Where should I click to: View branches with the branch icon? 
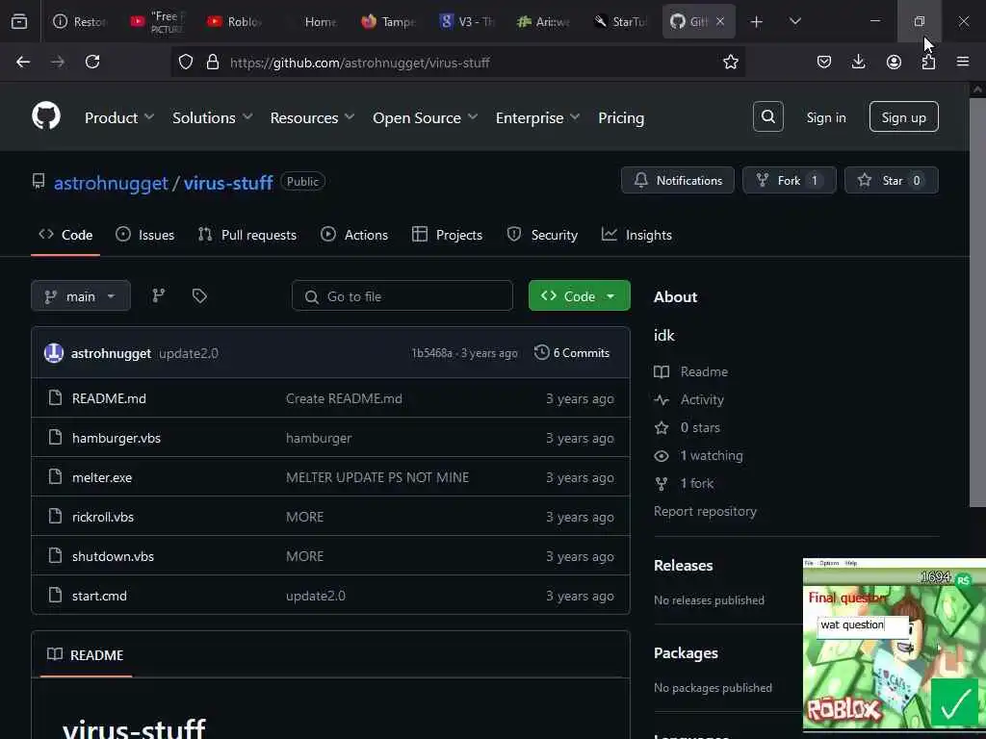tap(159, 295)
